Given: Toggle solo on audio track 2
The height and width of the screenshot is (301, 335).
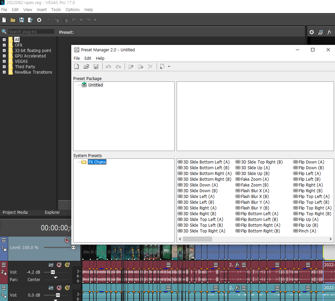Looking at the screenshot, I should (x=67, y=265).
